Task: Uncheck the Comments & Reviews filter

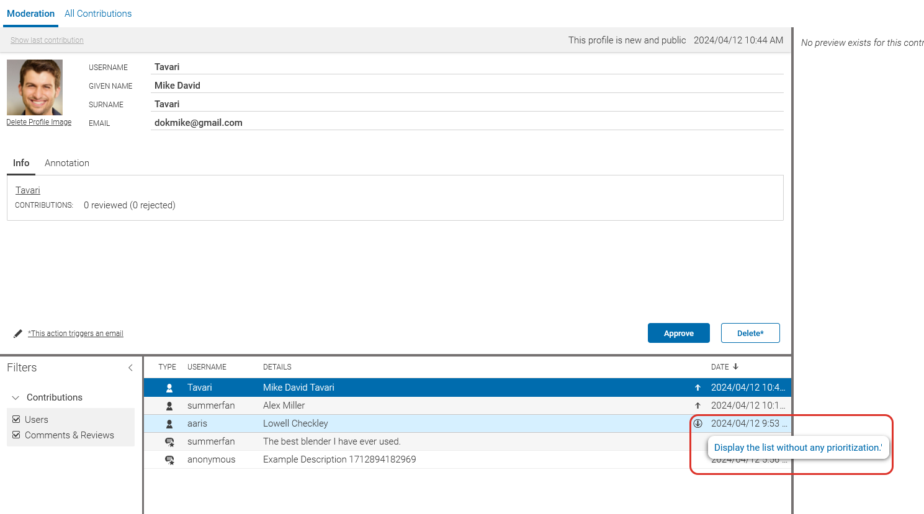Action: 17,435
